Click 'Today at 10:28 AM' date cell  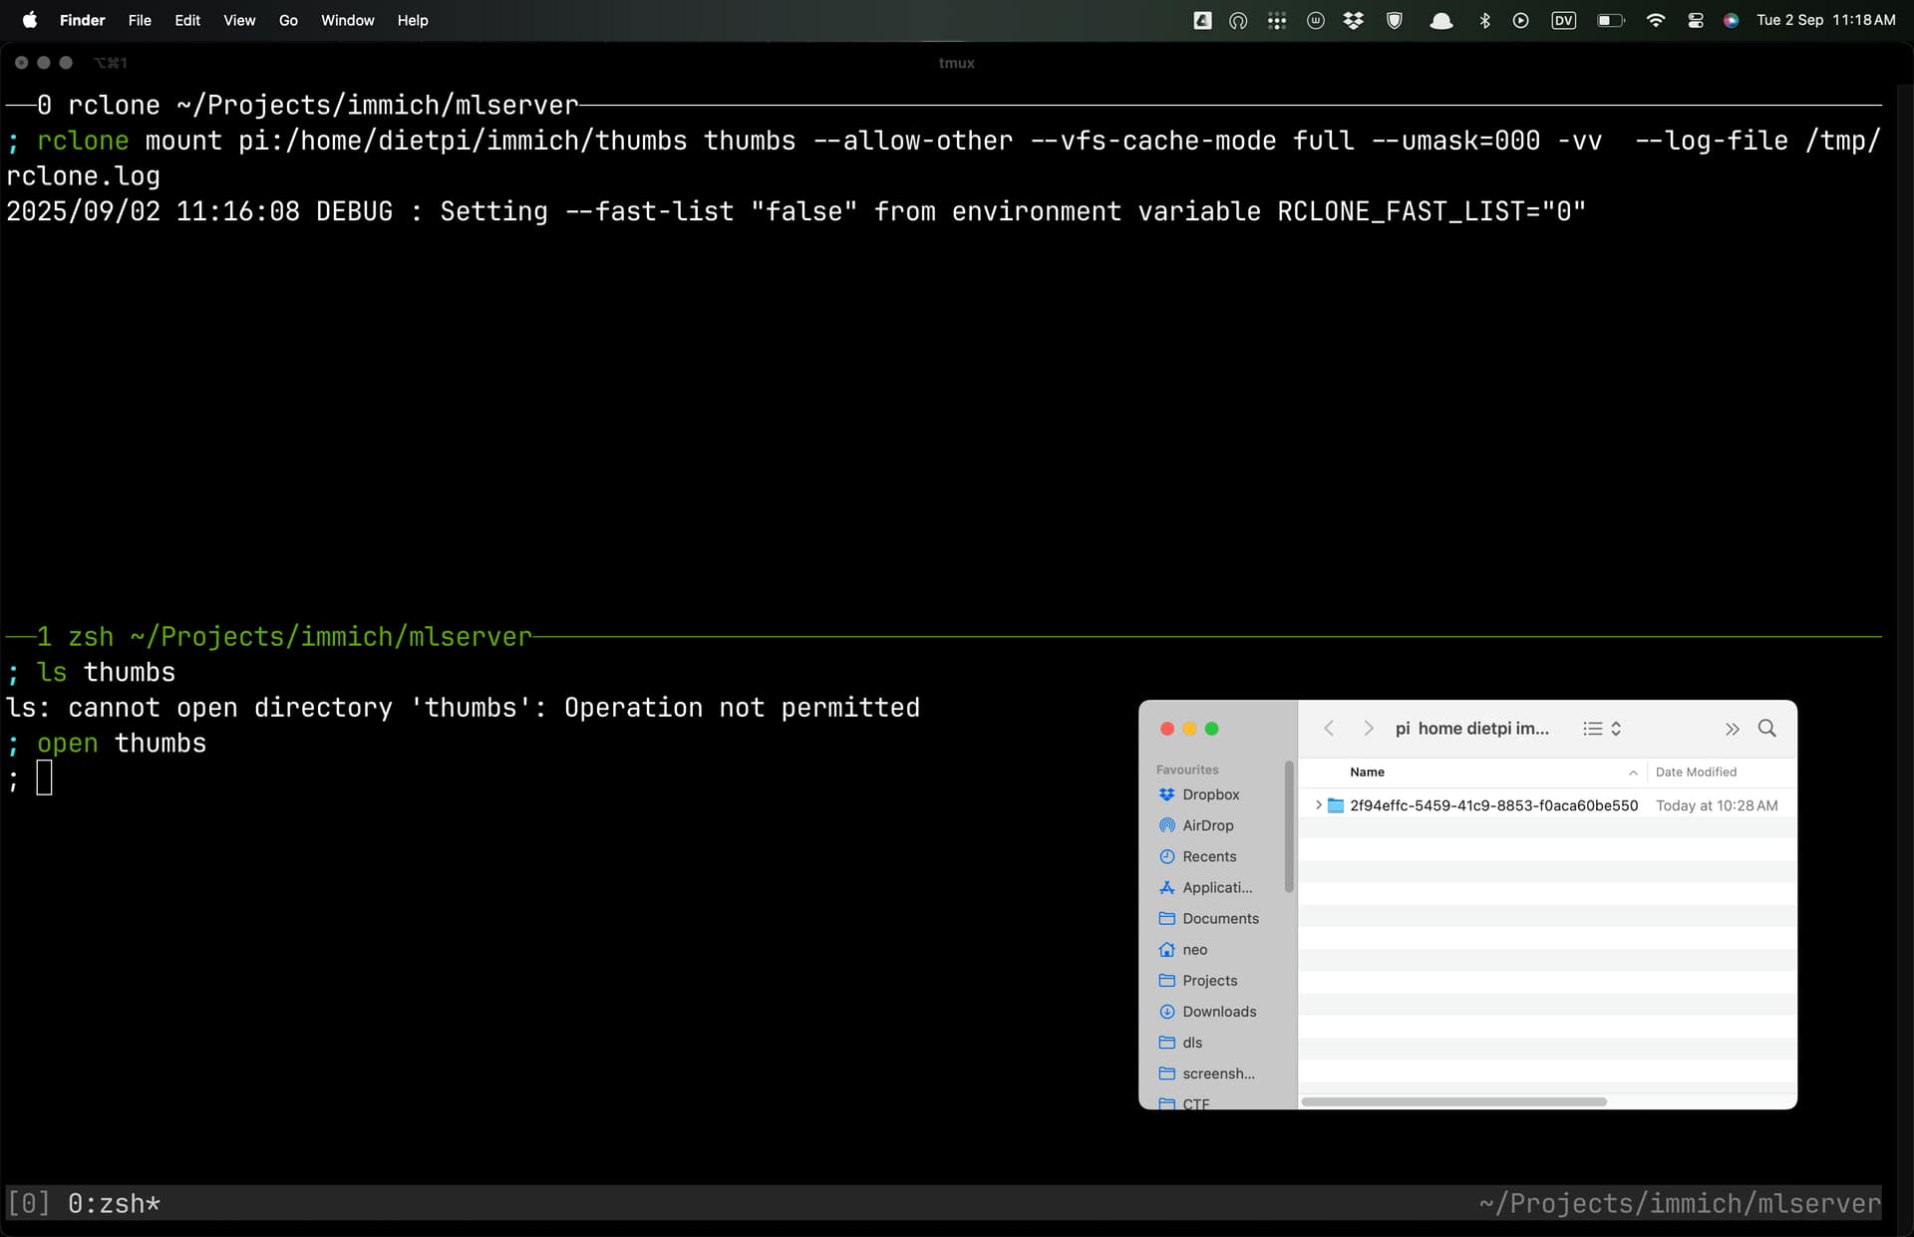point(1717,805)
